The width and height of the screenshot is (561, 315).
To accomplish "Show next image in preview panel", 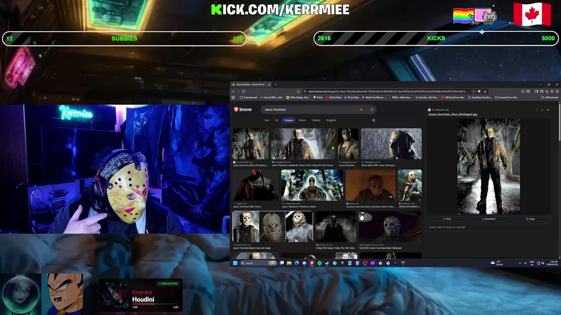I will 542,110.
